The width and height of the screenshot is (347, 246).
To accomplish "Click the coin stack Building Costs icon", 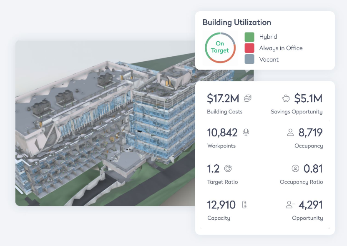I will [x=248, y=98].
